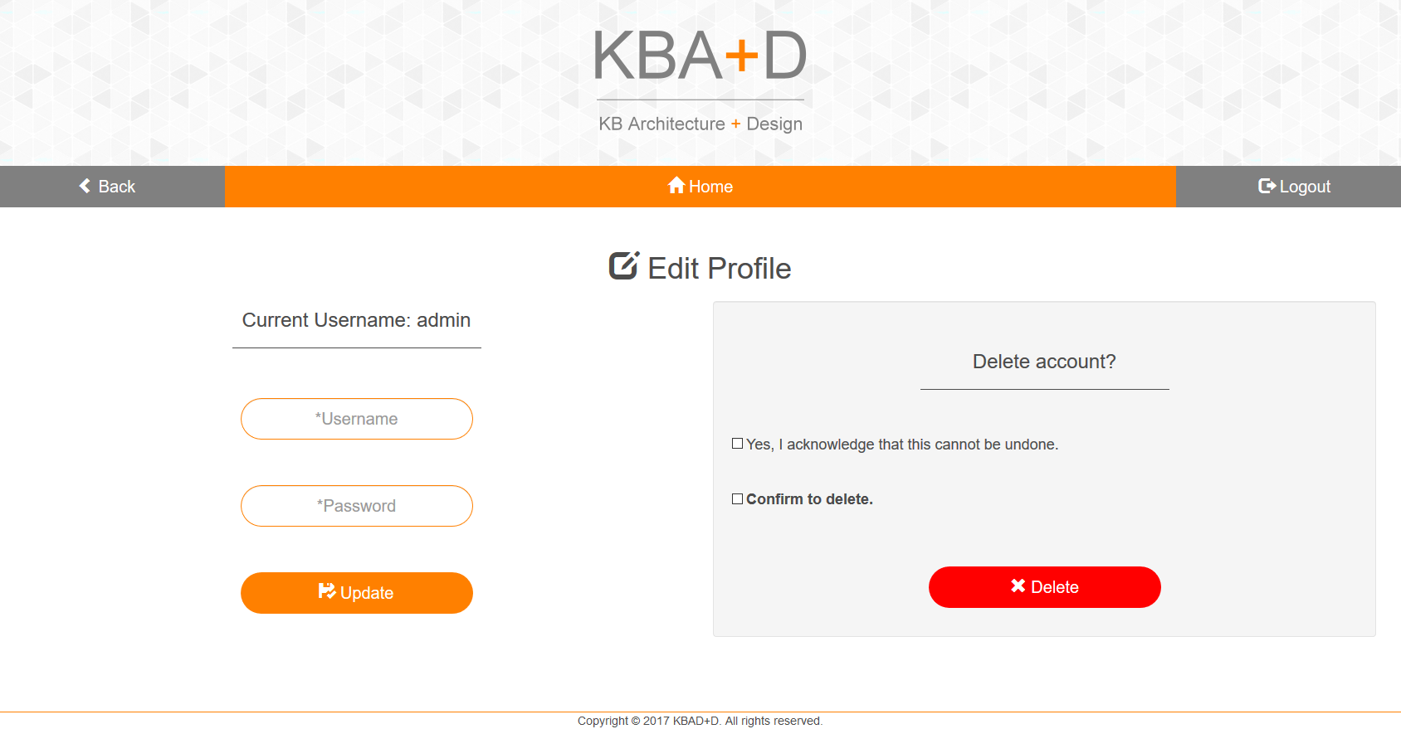1401x729 pixels.
Task: Click the copyright footer text
Action: tap(700, 721)
